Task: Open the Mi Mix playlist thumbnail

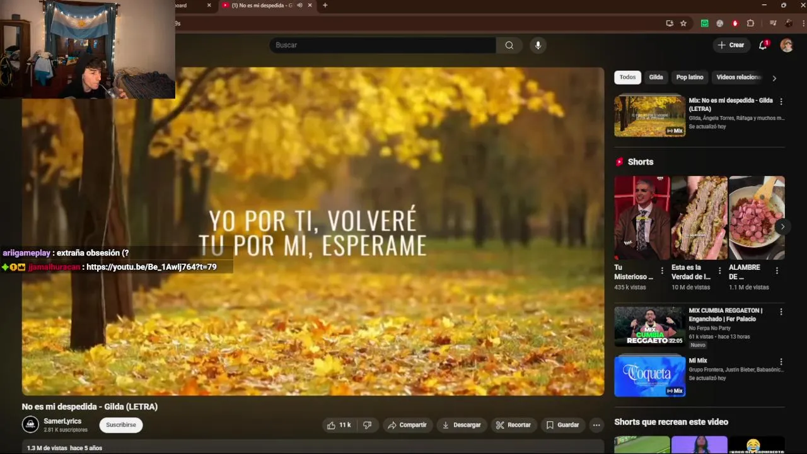Action: pos(649,376)
